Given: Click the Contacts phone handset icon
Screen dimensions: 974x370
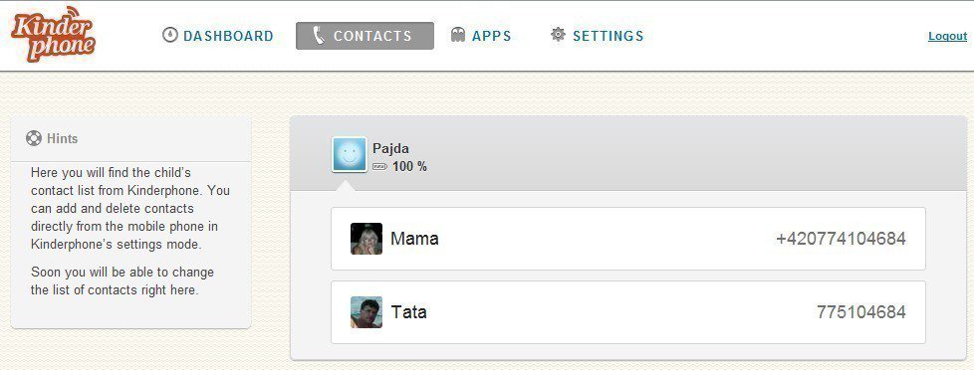Looking at the screenshot, I should pyautogui.click(x=319, y=36).
